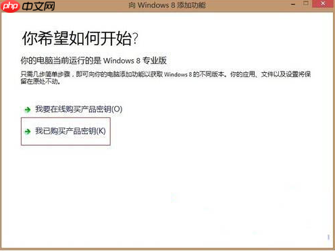
Task: Minimize the 向 Windows 8 添加功能 window
Action: 293,4
